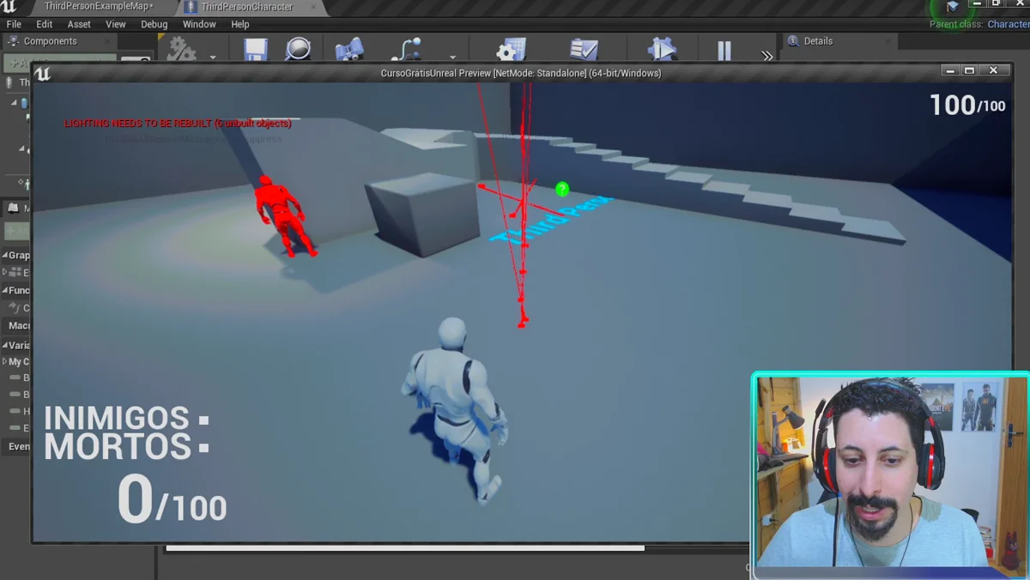Open the Asset menu
1030x580 pixels.
(x=79, y=24)
